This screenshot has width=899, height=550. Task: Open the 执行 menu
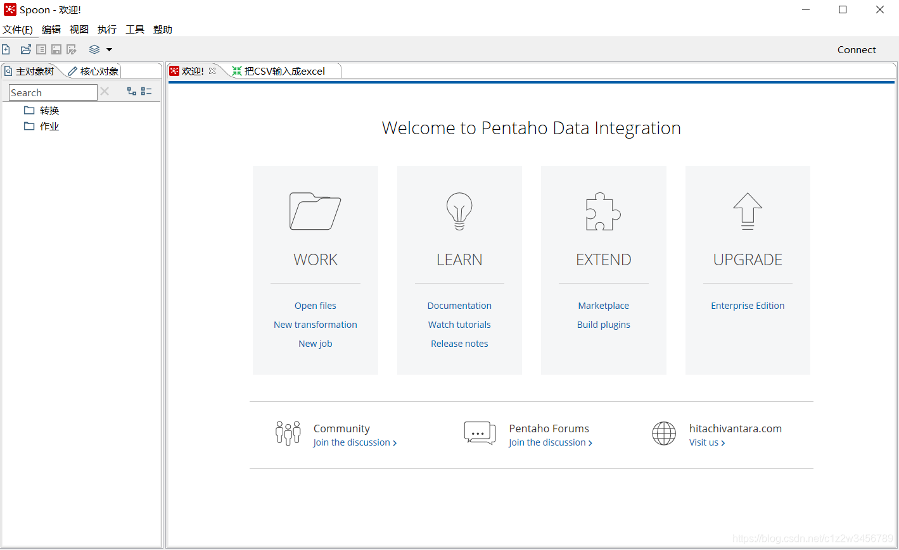pos(107,30)
